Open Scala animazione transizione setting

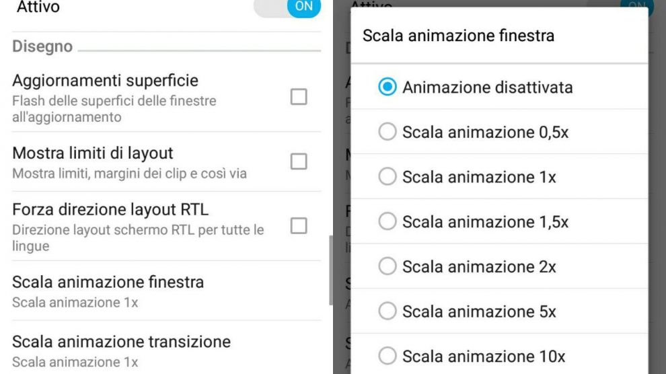[x=121, y=350]
